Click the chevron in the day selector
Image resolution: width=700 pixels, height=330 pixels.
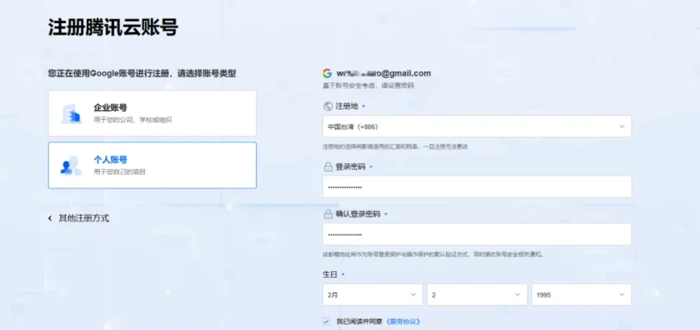pos(518,295)
